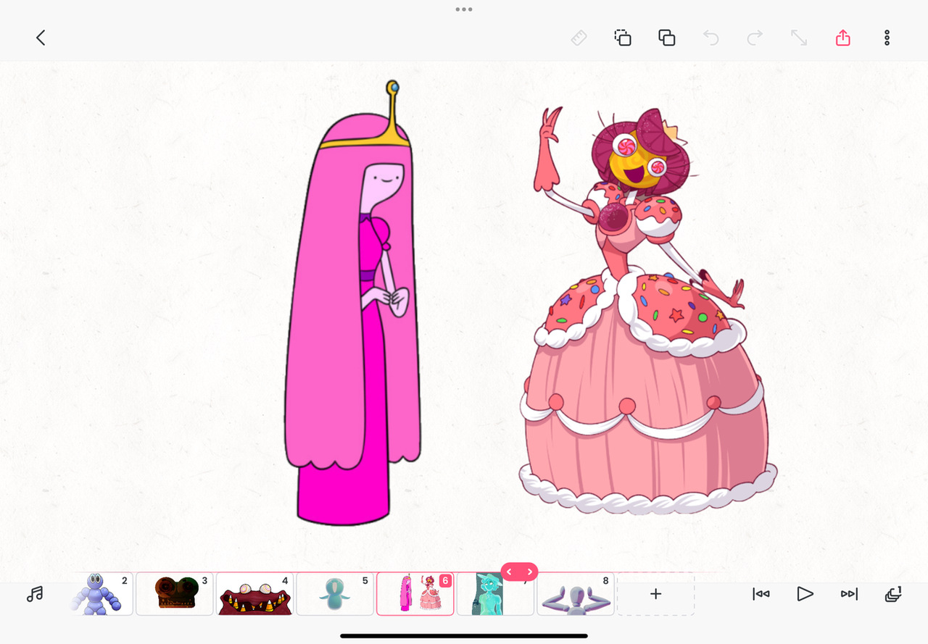
Task: Select frame 8 gray mannequin thumbnail
Action: pos(576,594)
